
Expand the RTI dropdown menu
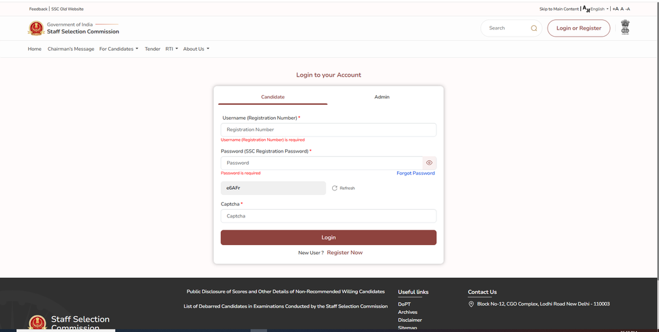(171, 49)
